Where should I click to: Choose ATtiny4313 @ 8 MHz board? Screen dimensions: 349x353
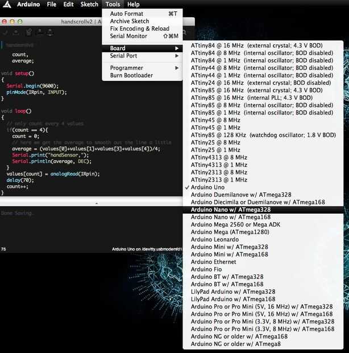coord(263,157)
